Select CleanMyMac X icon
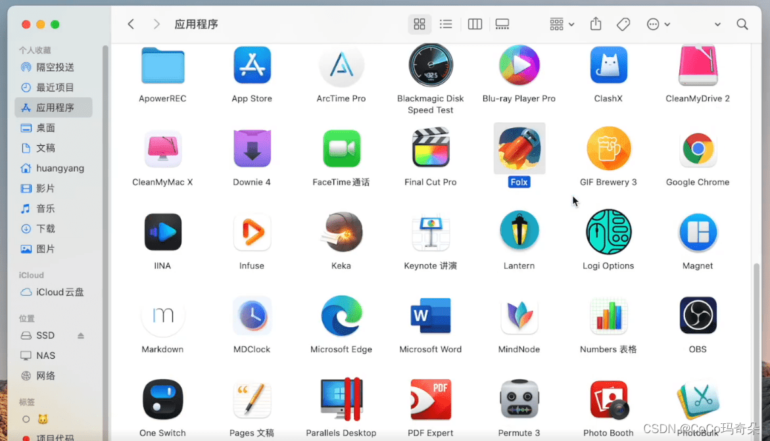Viewport: 770px width, 441px height. coord(162,149)
